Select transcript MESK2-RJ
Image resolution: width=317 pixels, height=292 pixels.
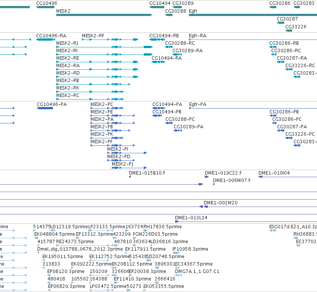coord(67,43)
